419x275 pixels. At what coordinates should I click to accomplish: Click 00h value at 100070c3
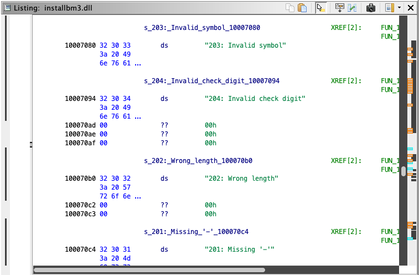point(210,214)
